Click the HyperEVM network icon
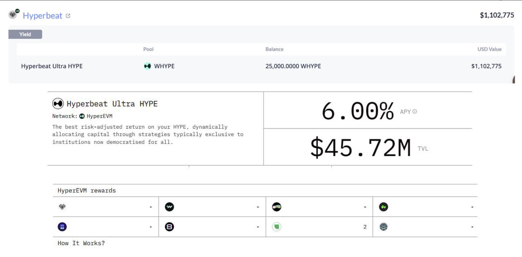The width and height of the screenshot is (522, 257). [x=82, y=116]
